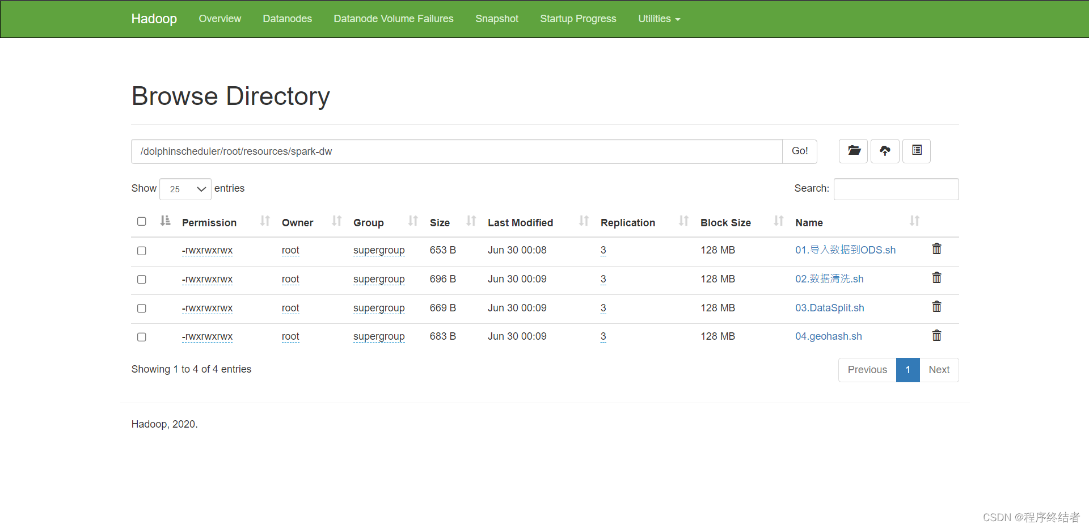
Task: Click the Hadoop brand link
Action: [x=154, y=19]
